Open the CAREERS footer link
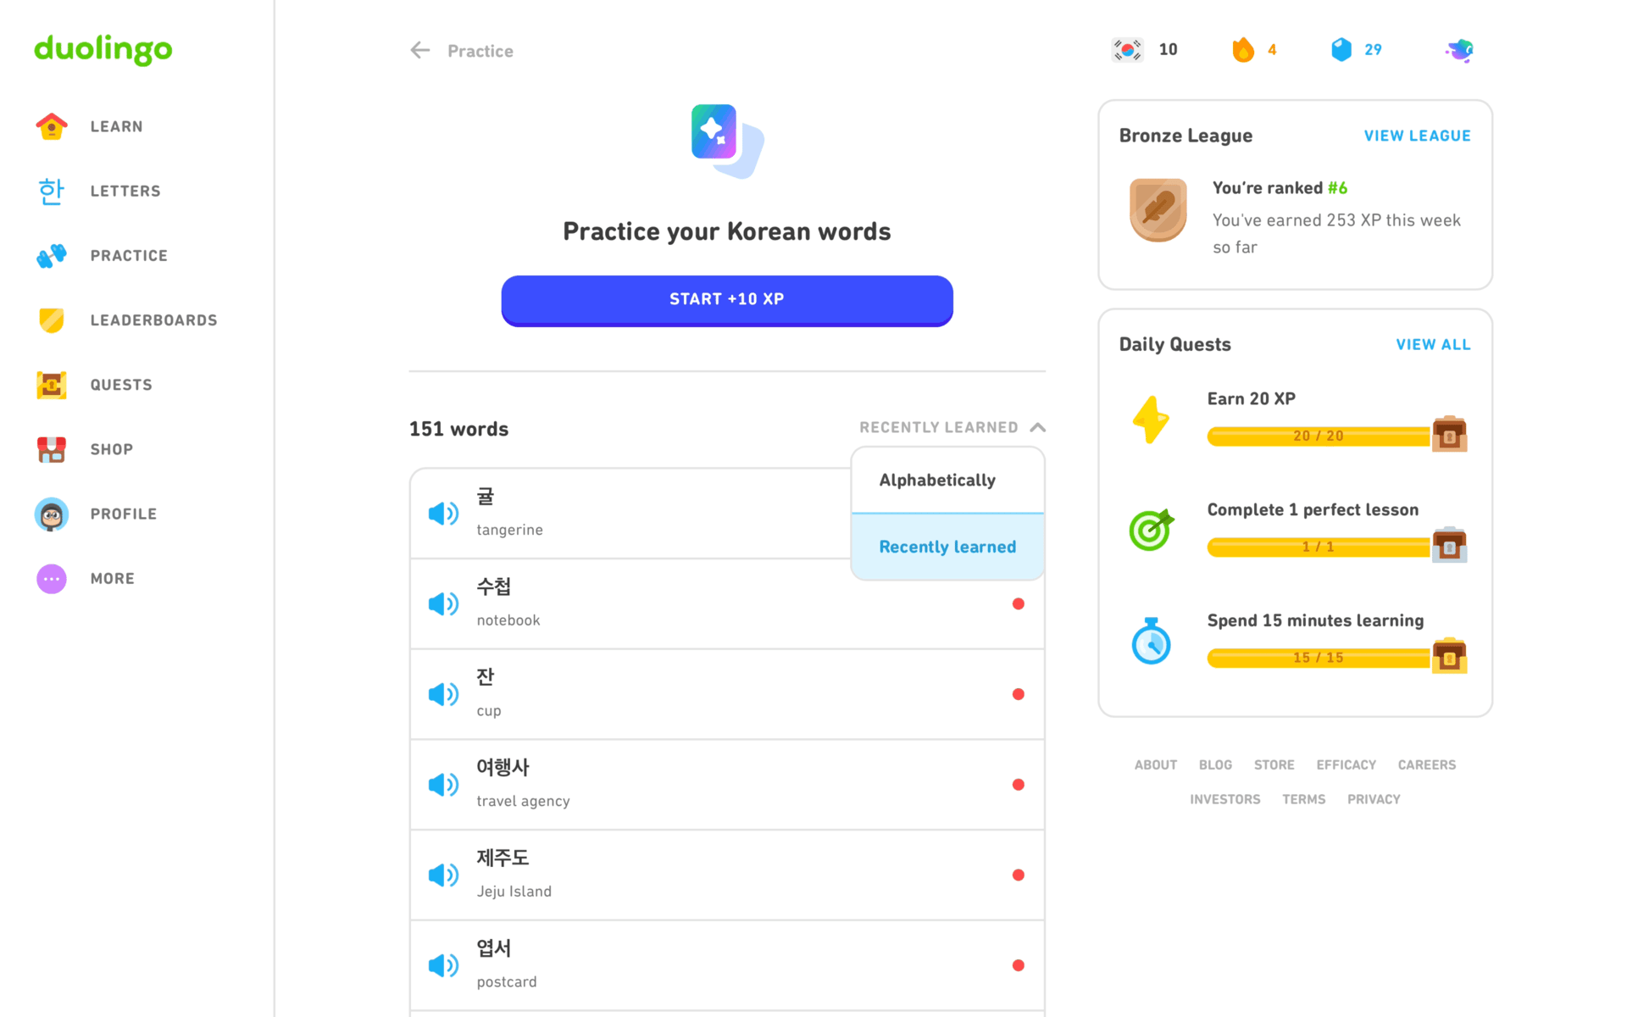1627x1017 pixels. [1427, 764]
